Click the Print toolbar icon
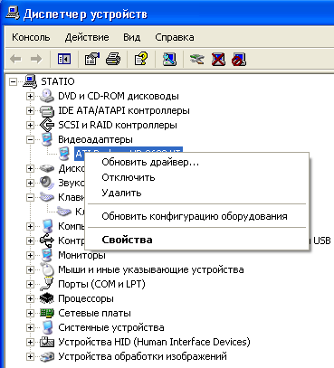This screenshot has width=334, height=368. coord(113,59)
